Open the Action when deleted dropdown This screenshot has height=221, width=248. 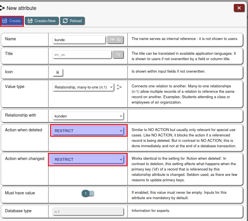89,131
